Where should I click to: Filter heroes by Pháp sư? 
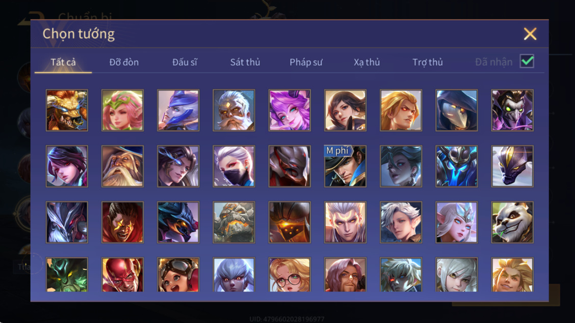point(306,62)
